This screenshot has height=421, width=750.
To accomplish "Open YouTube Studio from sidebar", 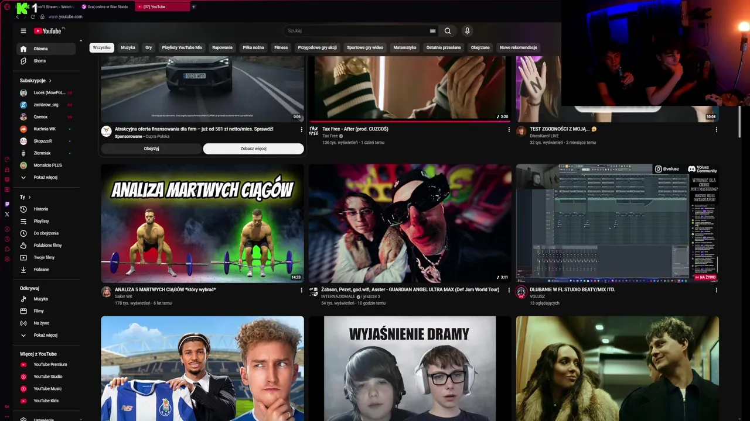I will coord(47,377).
